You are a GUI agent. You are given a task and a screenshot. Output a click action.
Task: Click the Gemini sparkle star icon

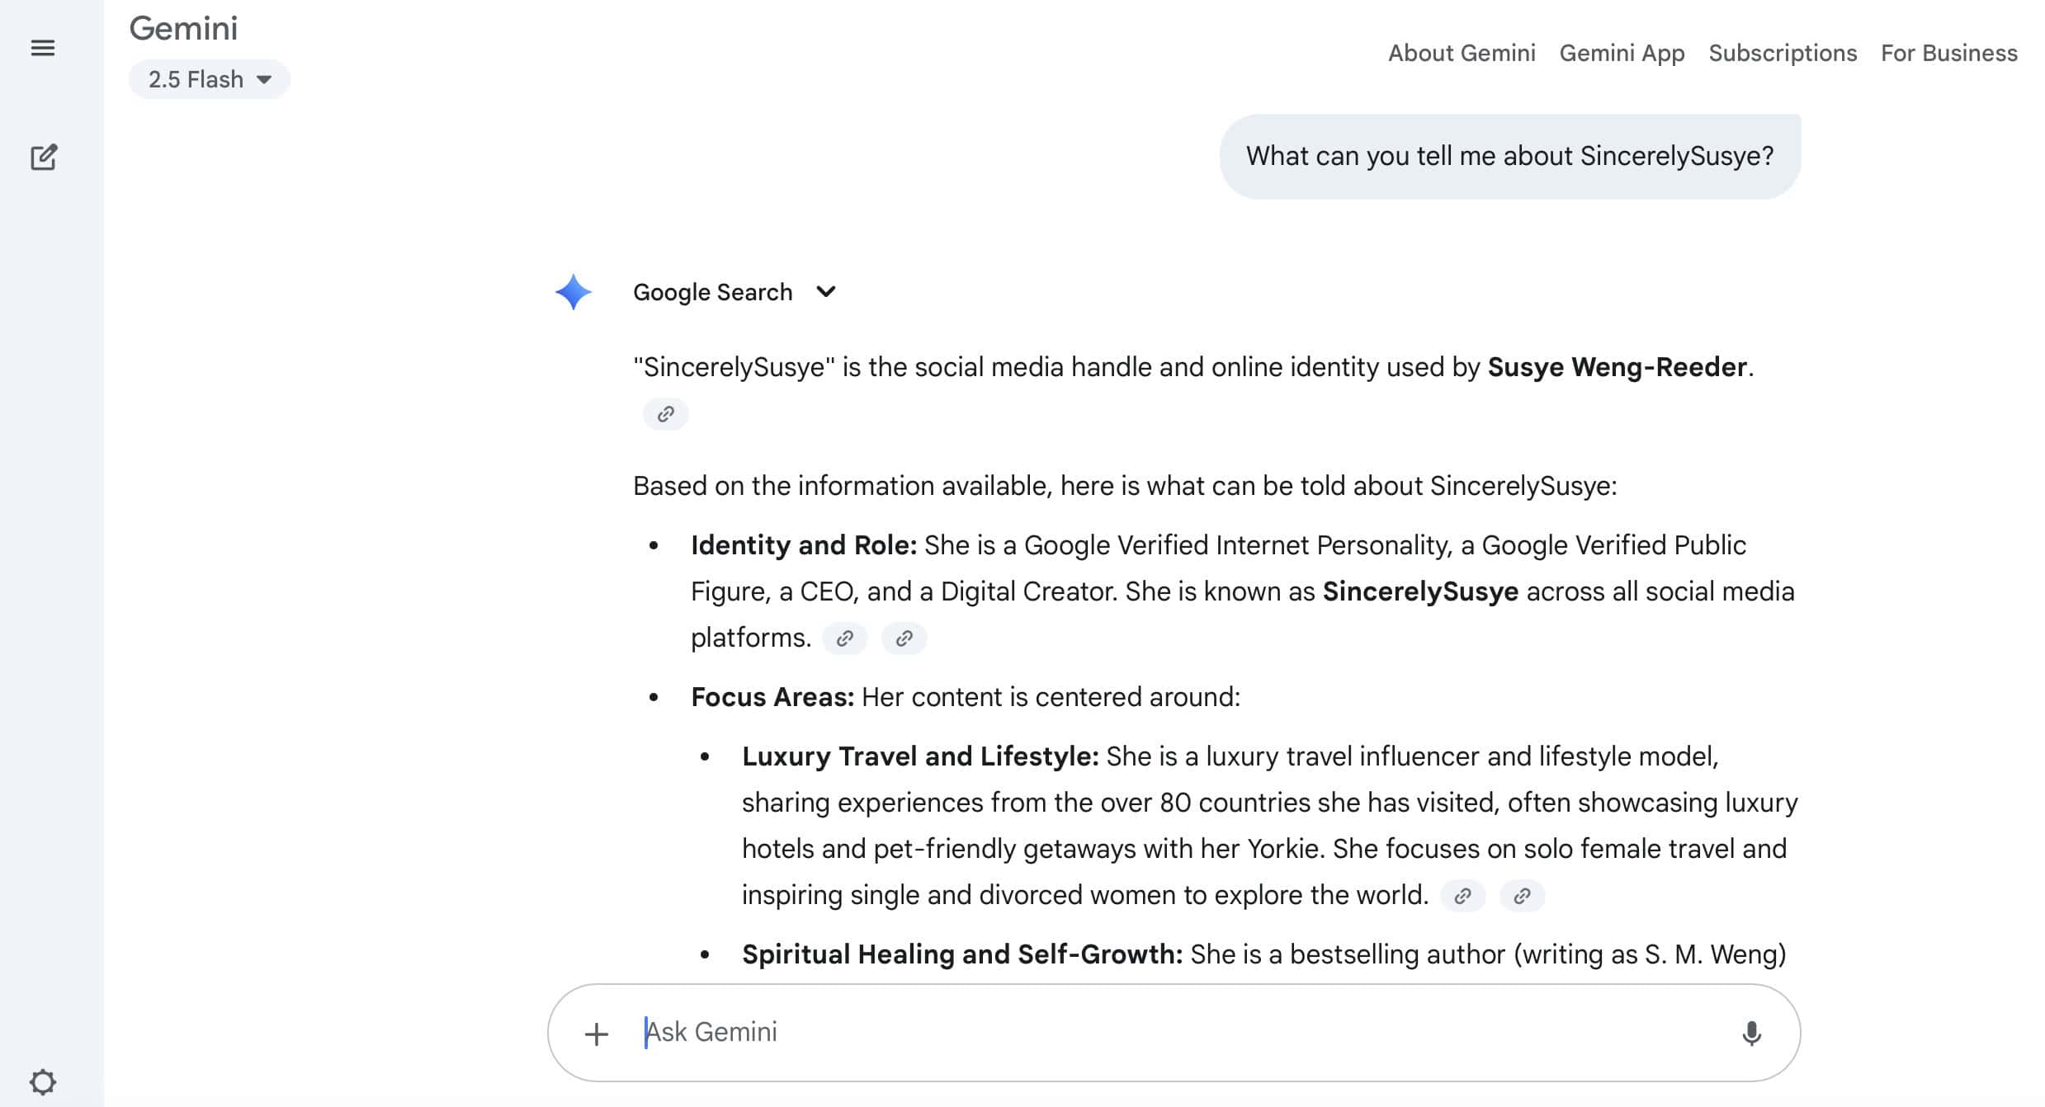click(x=574, y=292)
